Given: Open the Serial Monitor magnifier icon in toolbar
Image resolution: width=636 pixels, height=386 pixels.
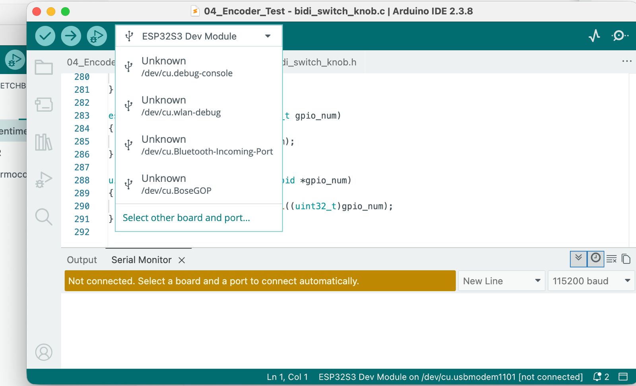Looking at the screenshot, I should pos(619,36).
